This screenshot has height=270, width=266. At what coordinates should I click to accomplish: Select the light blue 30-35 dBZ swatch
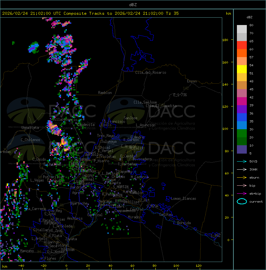coord(242,125)
